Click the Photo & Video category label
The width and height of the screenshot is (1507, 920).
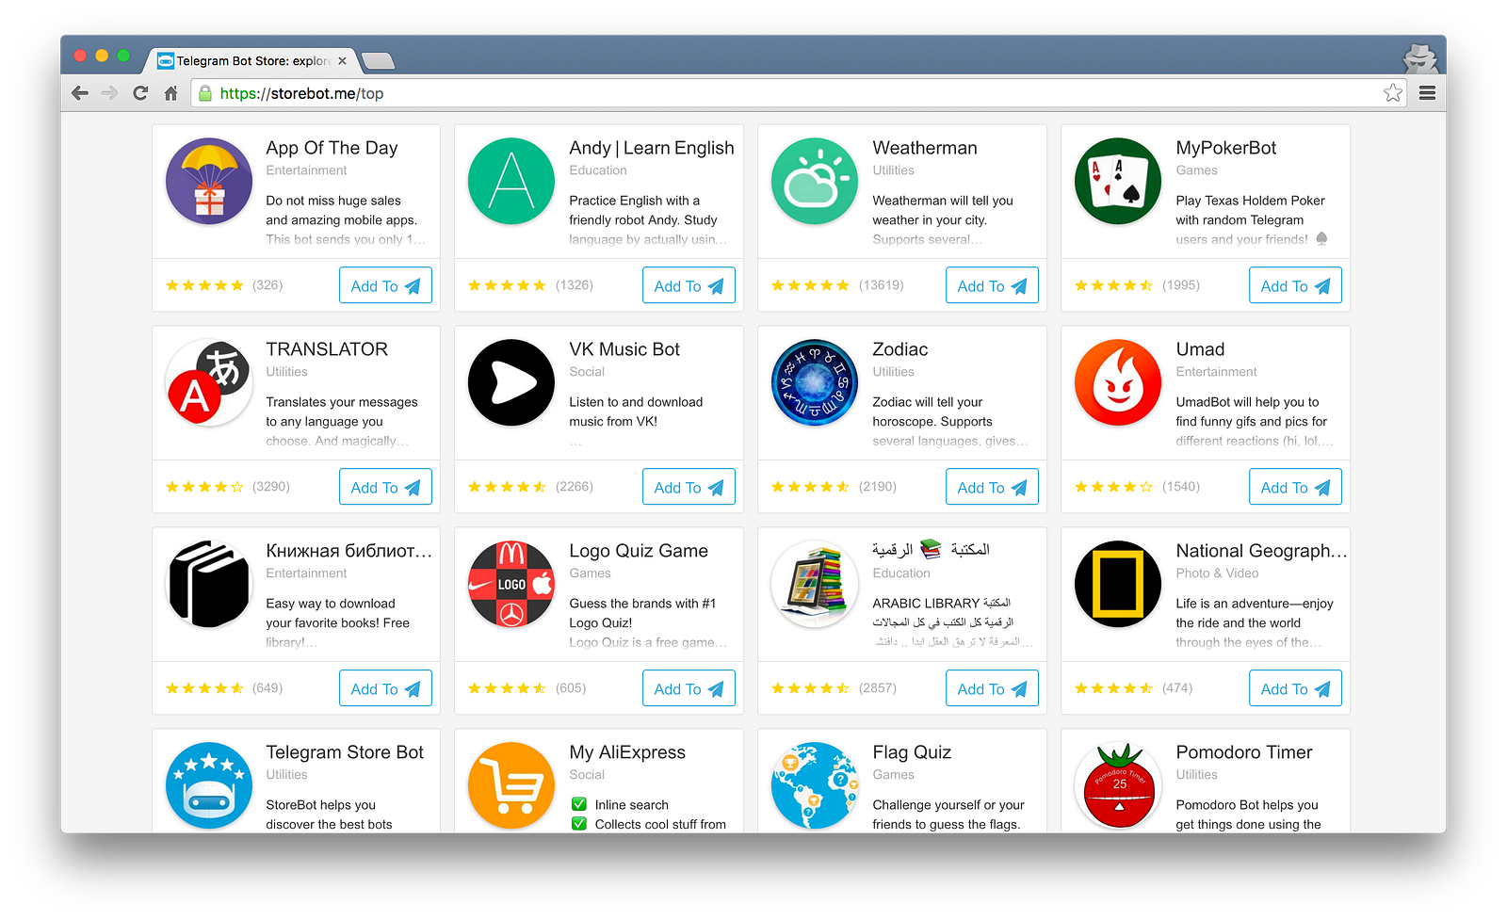coord(1217,573)
